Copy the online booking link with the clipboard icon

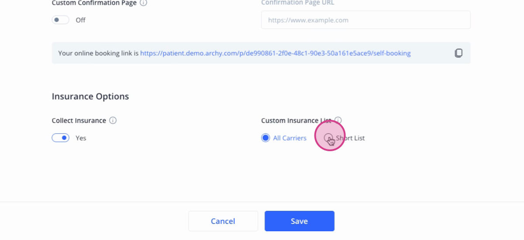pyautogui.click(x=458, y=53)
